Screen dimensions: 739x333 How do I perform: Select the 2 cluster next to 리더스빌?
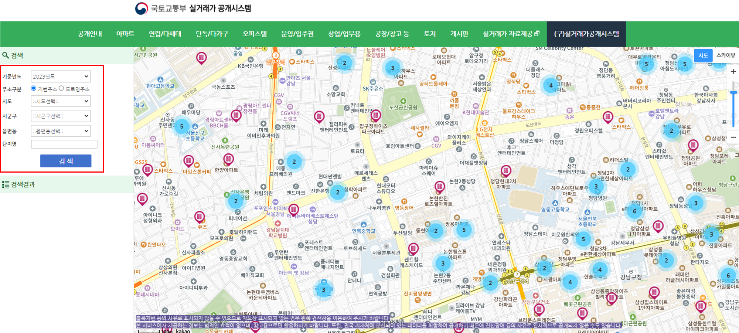click(628, 170)
